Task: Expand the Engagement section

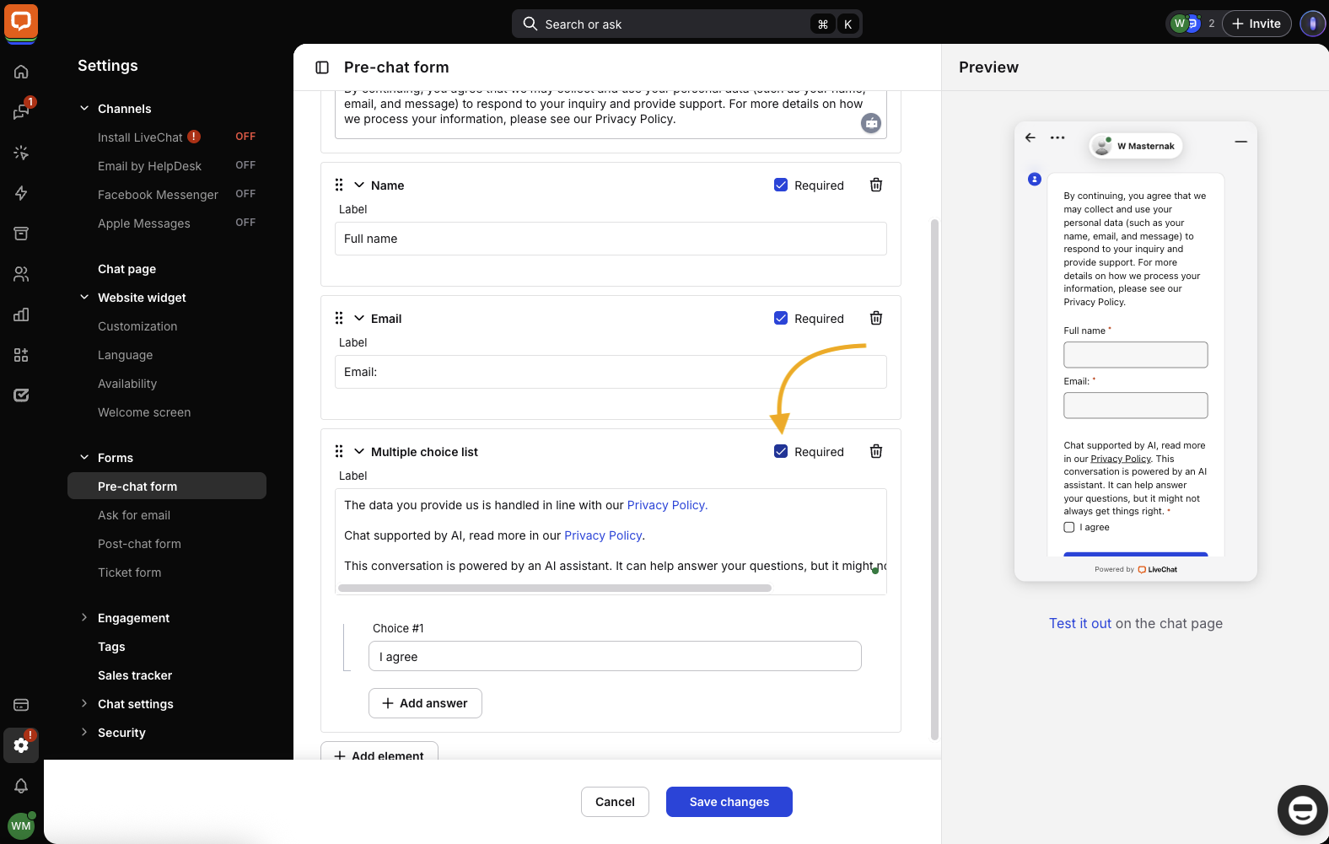Action: tap(84, 617)
